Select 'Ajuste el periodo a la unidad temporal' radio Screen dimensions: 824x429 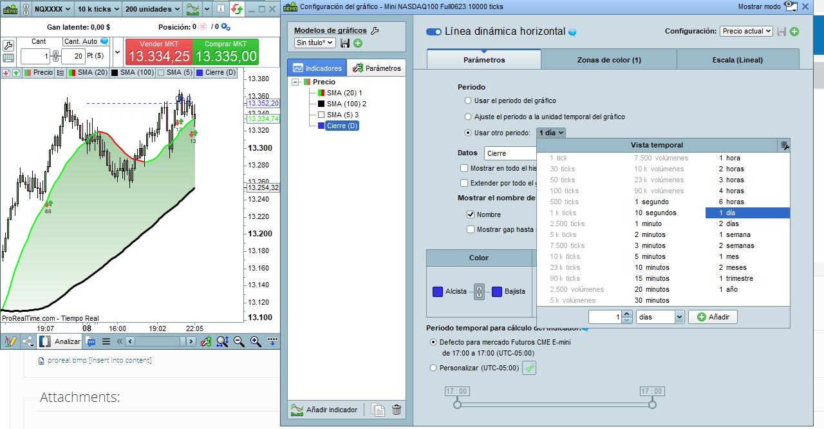click(x=468, y=117)
